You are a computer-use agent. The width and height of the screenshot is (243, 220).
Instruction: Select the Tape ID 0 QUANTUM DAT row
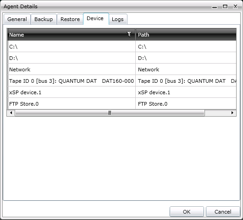[122, 80]
